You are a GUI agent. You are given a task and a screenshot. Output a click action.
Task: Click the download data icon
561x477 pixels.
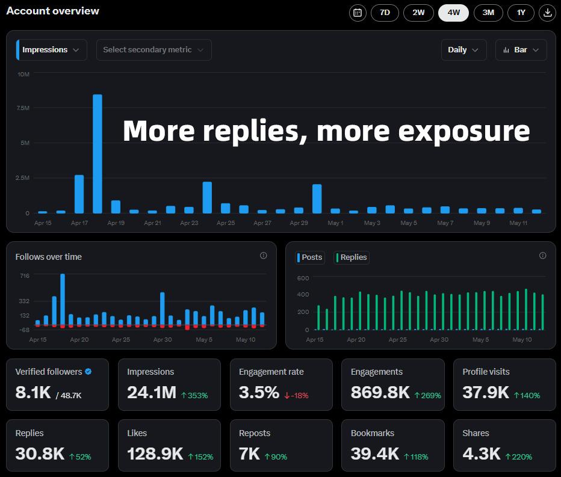[x=547, y=13]
